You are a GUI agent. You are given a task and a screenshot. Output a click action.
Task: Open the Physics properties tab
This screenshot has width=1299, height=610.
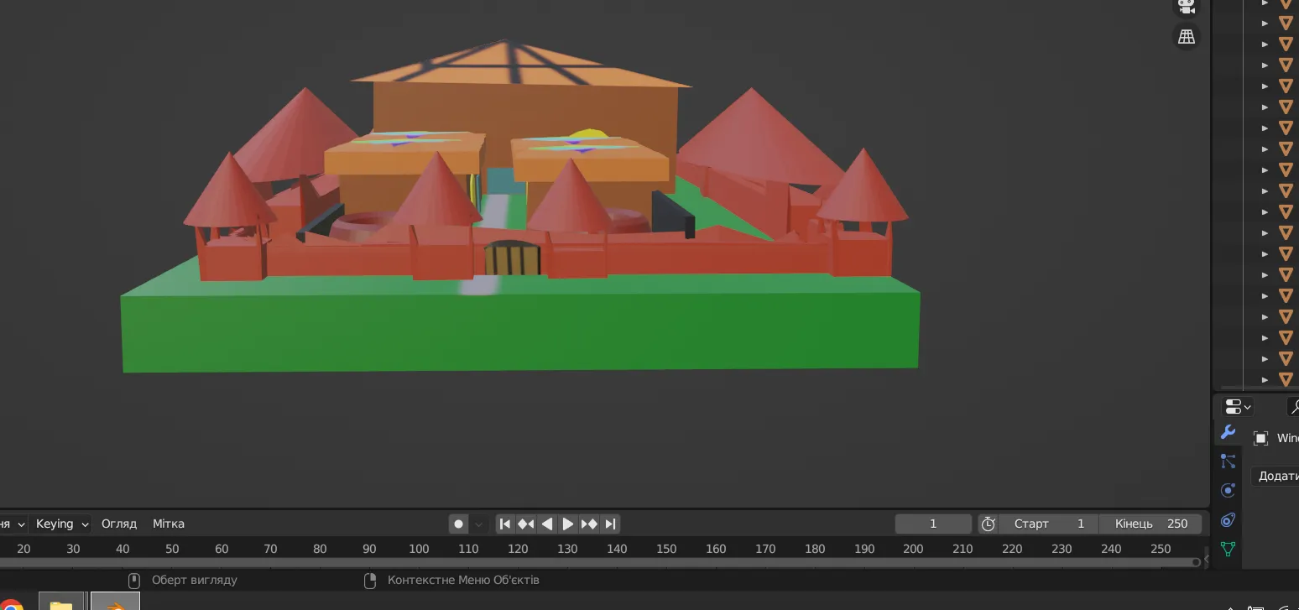1228,490
